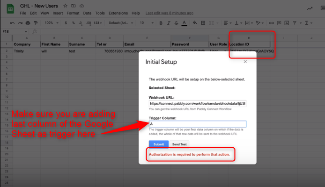Click the Move to folder icon

(74, 6)
